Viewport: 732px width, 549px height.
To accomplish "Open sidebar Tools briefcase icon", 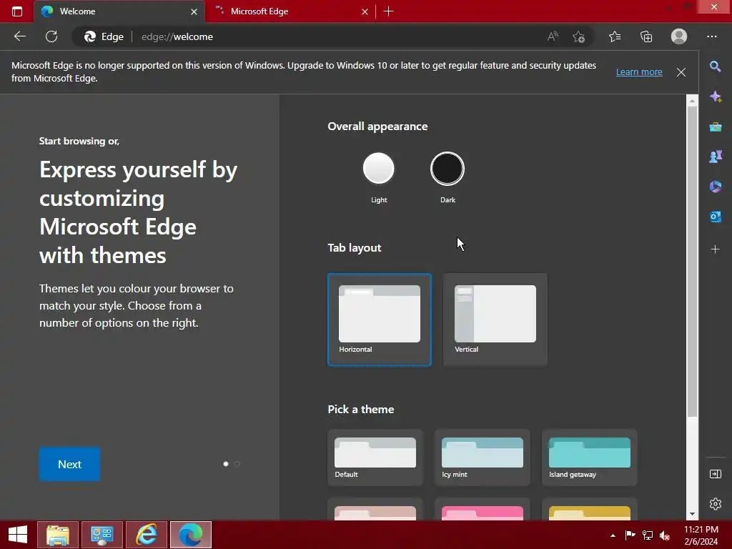I will tap(715, 127).
